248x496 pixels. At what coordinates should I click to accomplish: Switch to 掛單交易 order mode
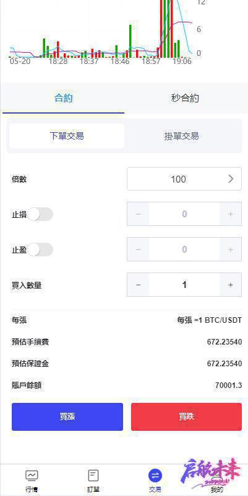(182, 137)
